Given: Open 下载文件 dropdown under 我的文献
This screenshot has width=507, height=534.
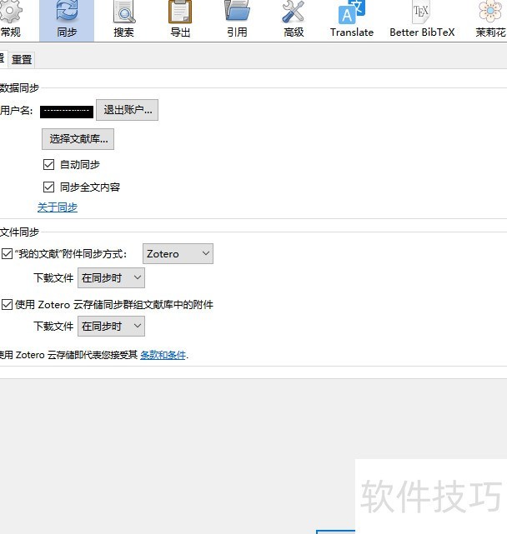Looking at the screenshot, I should tap(111, 278).
